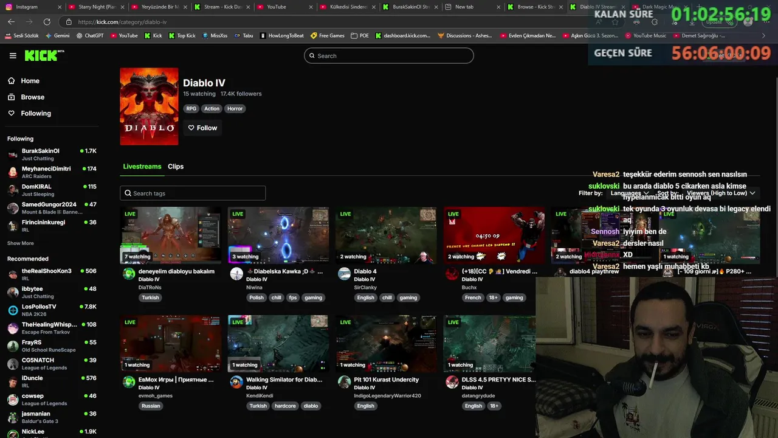Open the Free Games bookmark folder

(x=328, y=36)
